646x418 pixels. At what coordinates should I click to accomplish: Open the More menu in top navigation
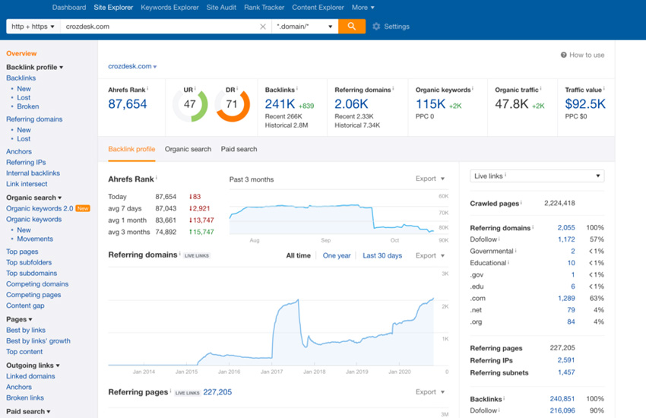point(362,8)
